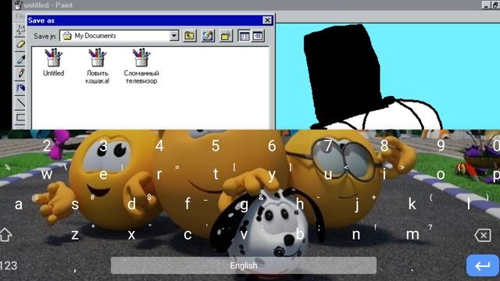Tap the letter f key
This screenshot has height=281, width=500.
(187, 204)
